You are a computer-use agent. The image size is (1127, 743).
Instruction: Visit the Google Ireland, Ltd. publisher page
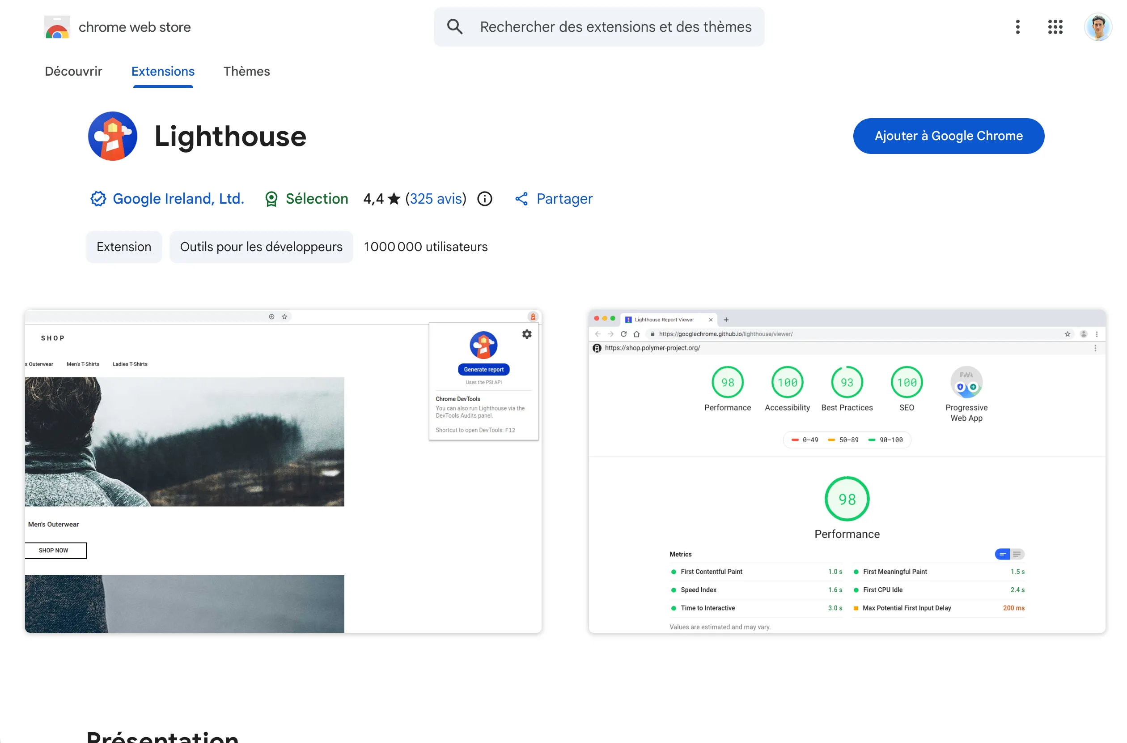(178, 199)
